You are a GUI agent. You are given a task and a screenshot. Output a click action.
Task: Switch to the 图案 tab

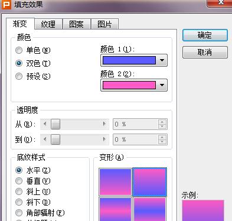77,24
